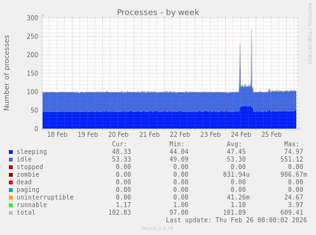This screenshot has width=316, height=235.
Task: Select the 'idle' legend label
Action: coord(24,160)
